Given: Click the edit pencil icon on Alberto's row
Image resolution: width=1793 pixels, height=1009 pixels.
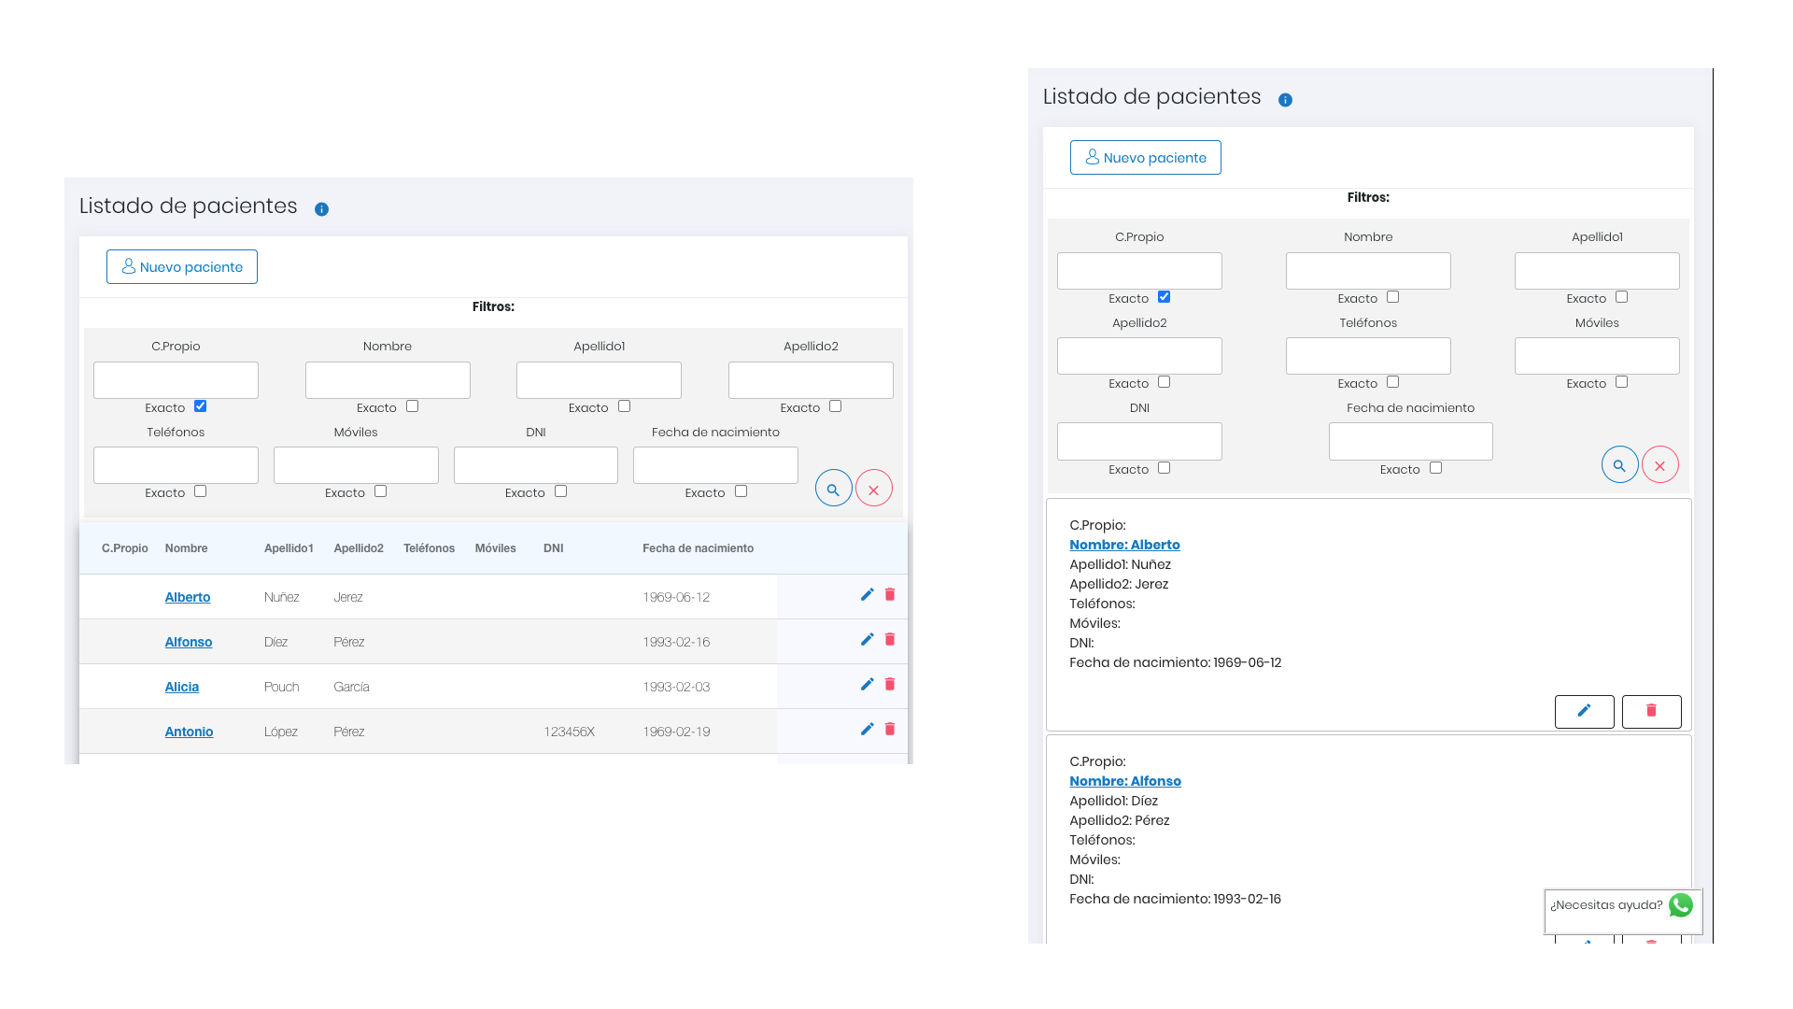Looking at the screenshot, I should pyautogui.click(x=867, y=594).
